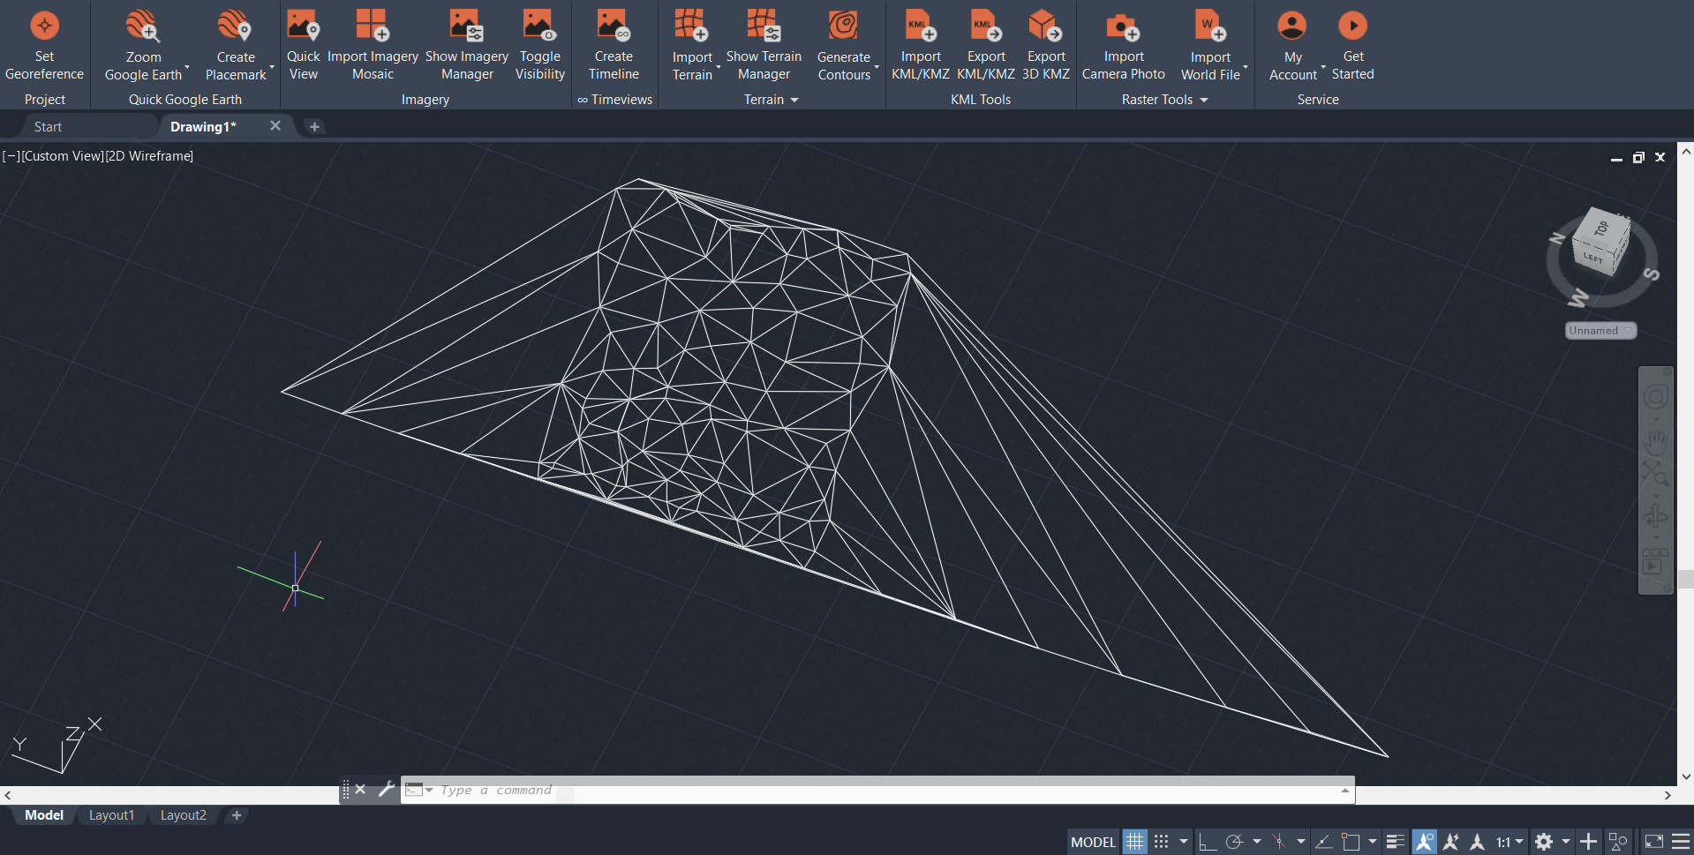Expand the Create Placemark dropdown arrow
Viewport: 1694px width, 855px height.
pos(272,68)
